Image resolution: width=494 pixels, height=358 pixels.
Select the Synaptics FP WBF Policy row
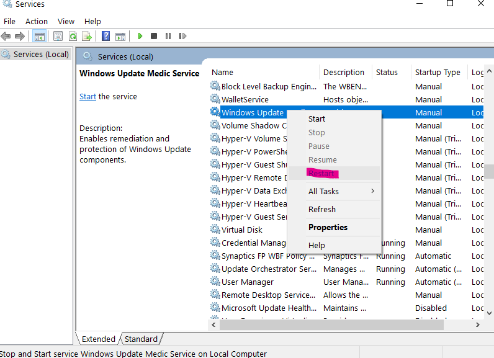tap(346, 256)
